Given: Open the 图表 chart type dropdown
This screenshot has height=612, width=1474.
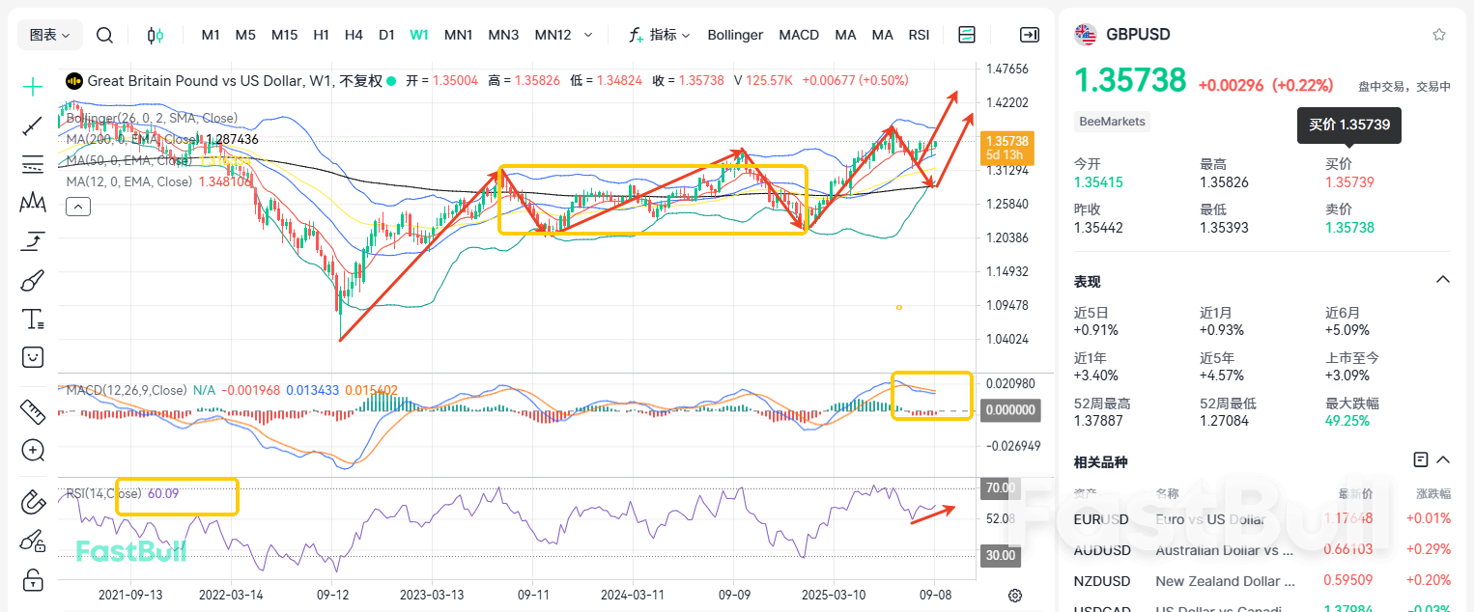Looking at the screenshot, I should (49, 34).
